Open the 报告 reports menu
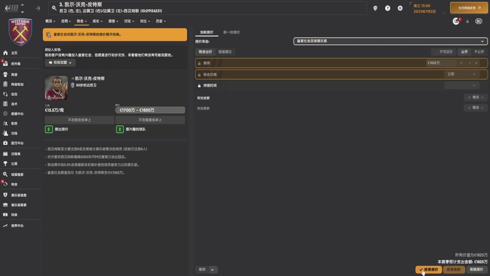490x276 pixels. 113,21
